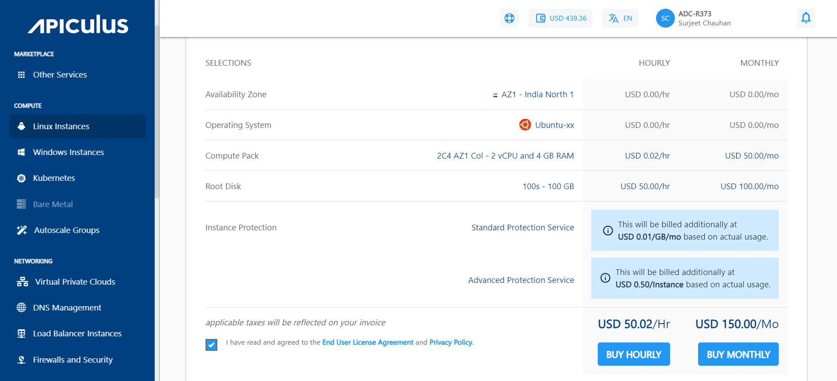Open the EN language selector
837x381 pixels.
pos(620,18)
